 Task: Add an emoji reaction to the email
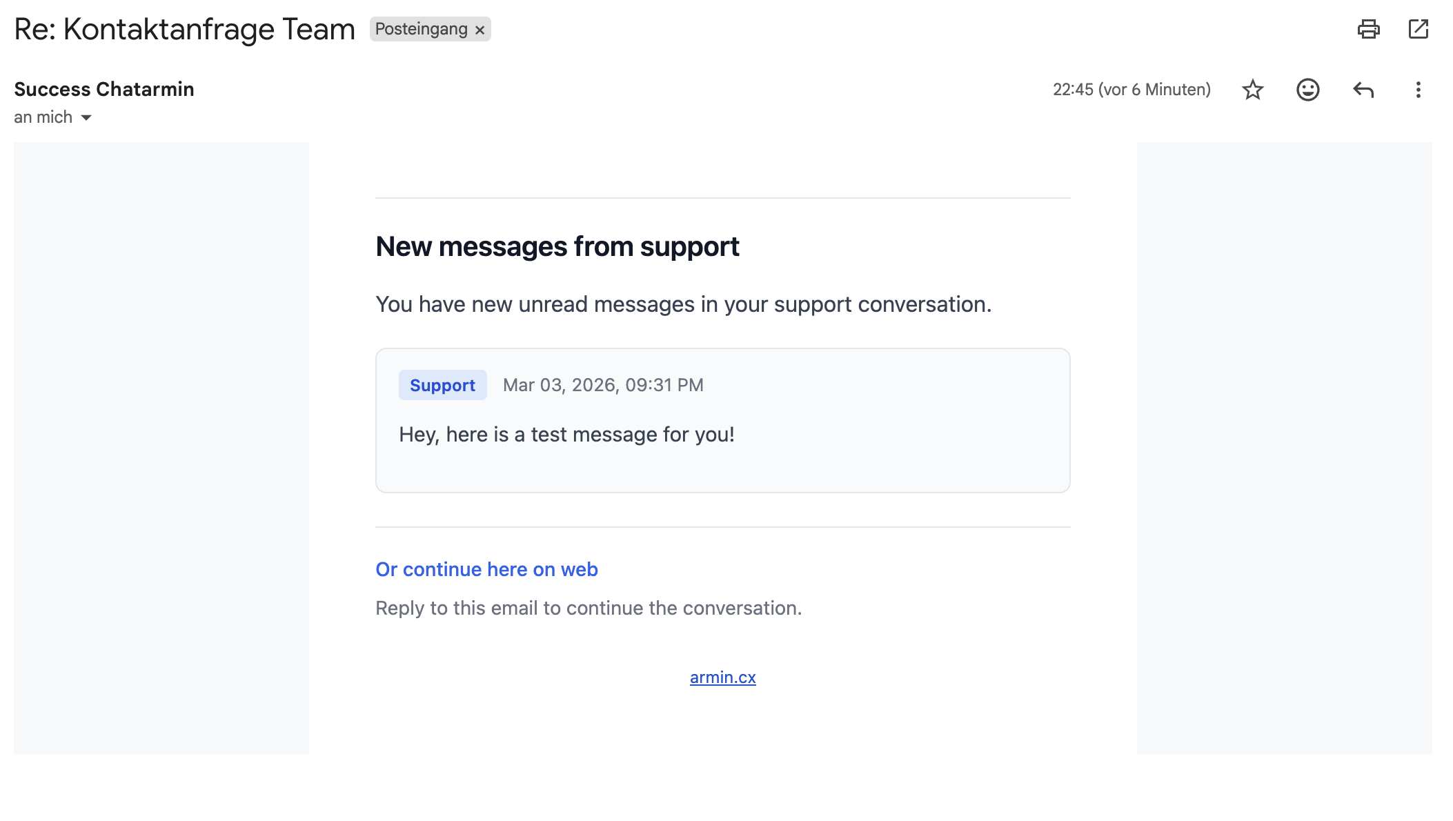(x=1307, y=90)
